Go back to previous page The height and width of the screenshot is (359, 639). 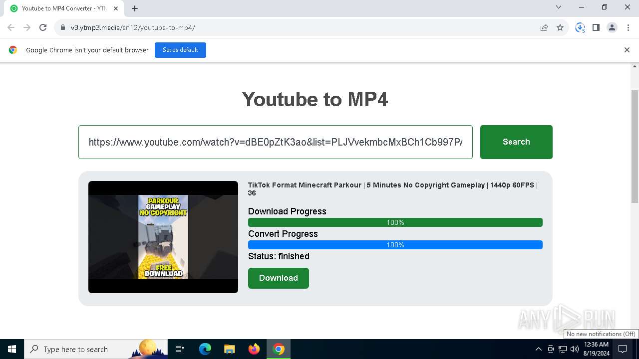(x=11, y=27)
